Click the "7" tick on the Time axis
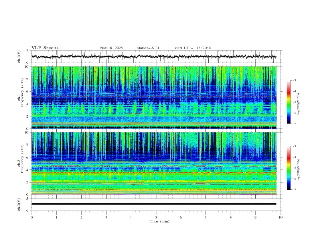This screenshot has width=316, height=244. 206,217
